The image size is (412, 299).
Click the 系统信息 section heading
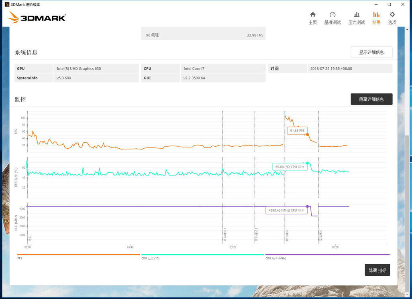tap(26, 52)
